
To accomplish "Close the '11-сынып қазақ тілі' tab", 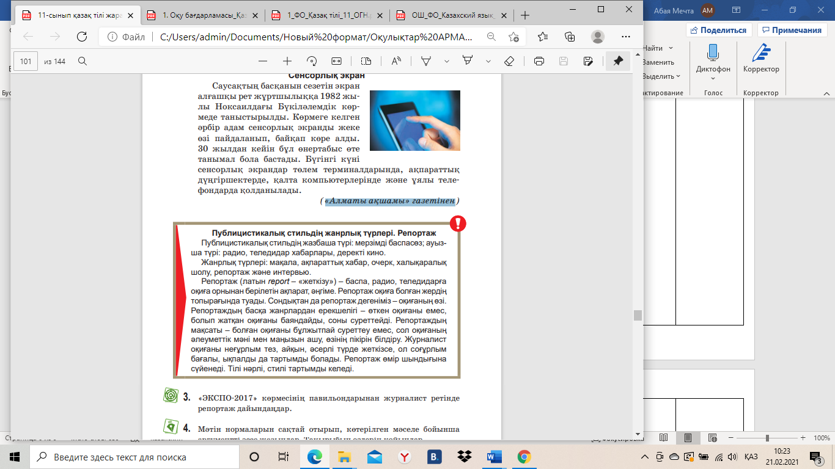I will point(130,15).
